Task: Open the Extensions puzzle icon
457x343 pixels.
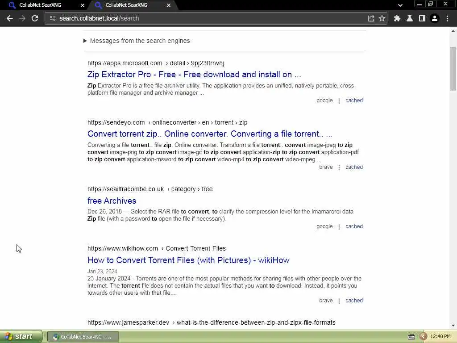Action: coord(397,18)
